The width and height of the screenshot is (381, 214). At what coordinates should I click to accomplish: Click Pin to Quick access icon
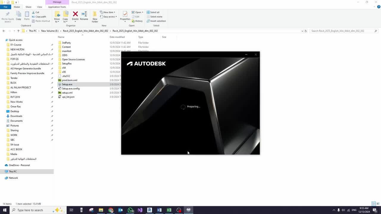click(7, 16)
